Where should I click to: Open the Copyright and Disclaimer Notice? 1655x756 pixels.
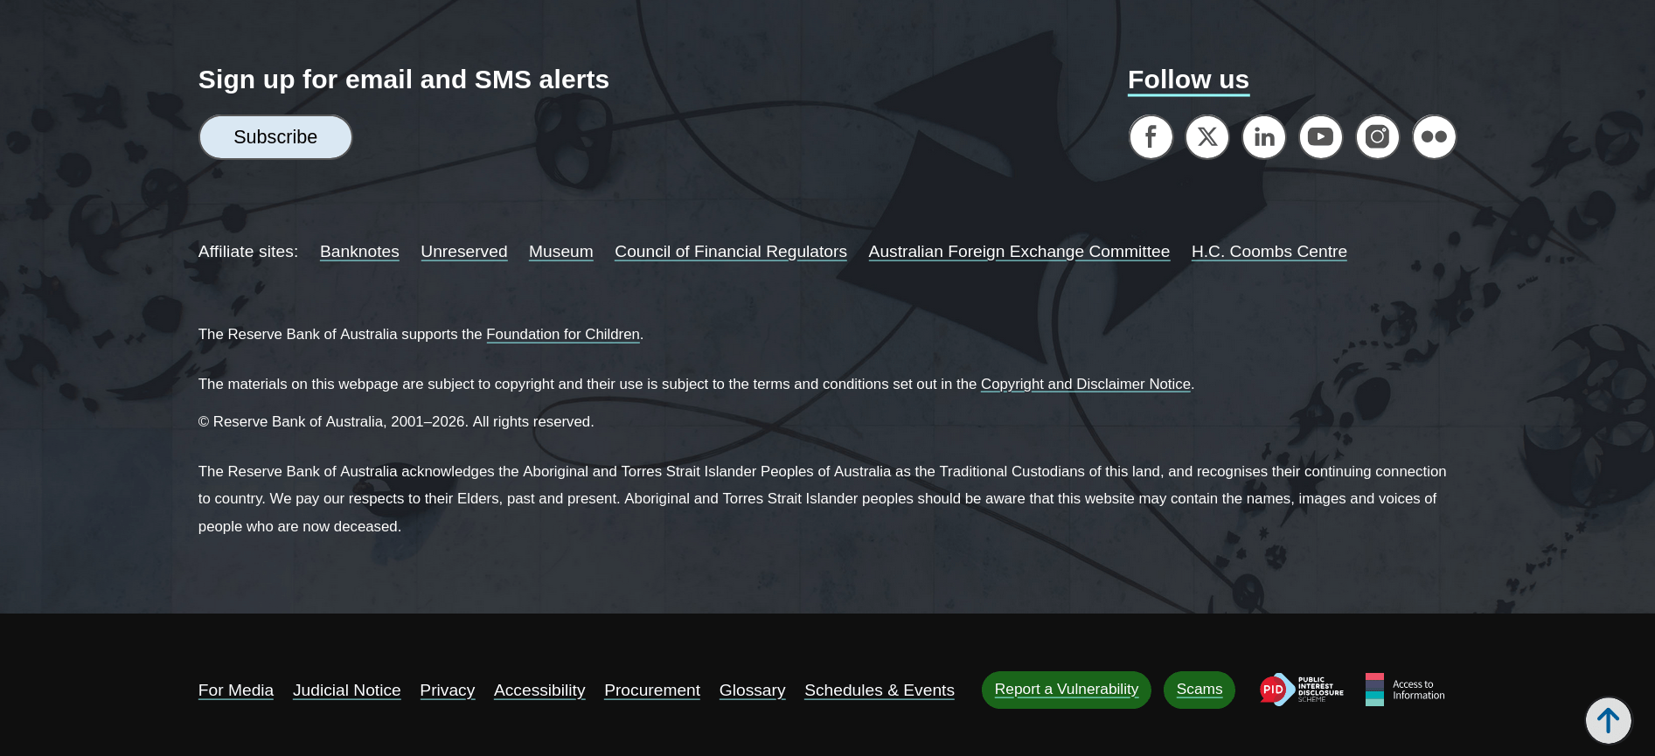(1085, 385)
